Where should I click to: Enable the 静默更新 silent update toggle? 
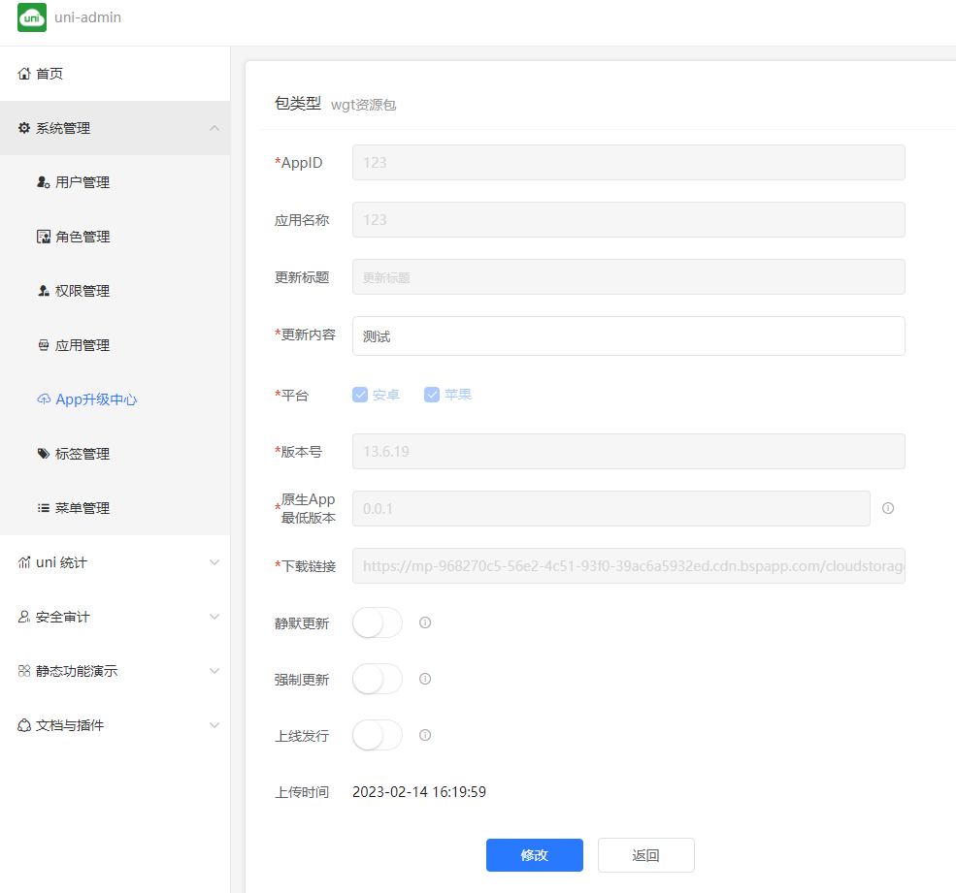pos(377,622)
